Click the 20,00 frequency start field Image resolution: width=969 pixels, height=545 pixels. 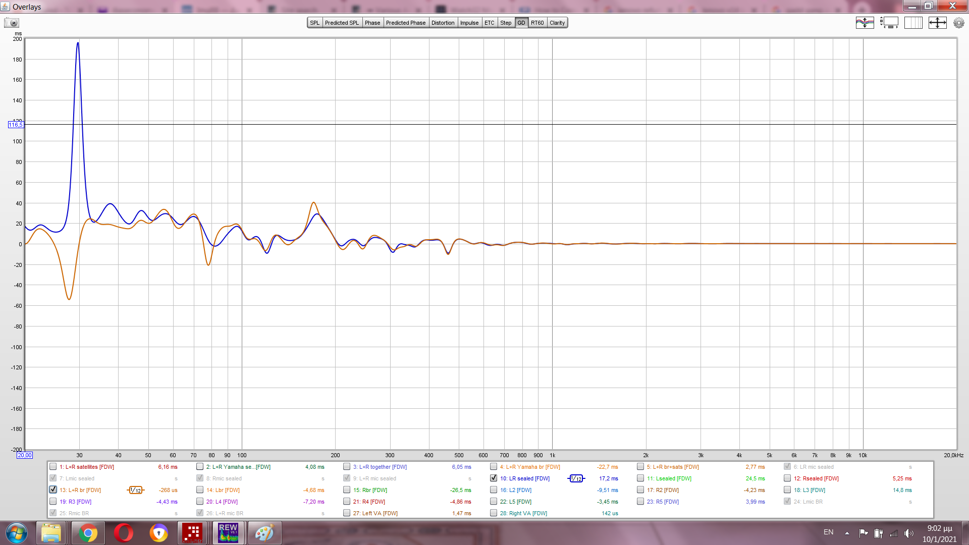pos(24,455)
